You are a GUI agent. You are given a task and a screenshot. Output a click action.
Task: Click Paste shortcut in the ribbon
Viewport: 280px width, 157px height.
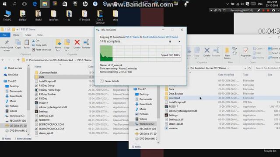42,50
